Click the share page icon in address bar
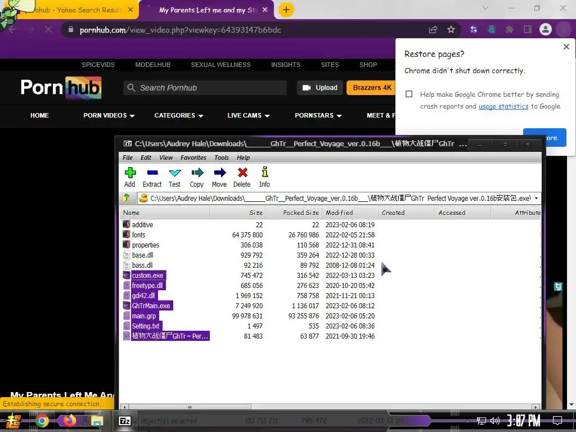 tap(433, 29)
